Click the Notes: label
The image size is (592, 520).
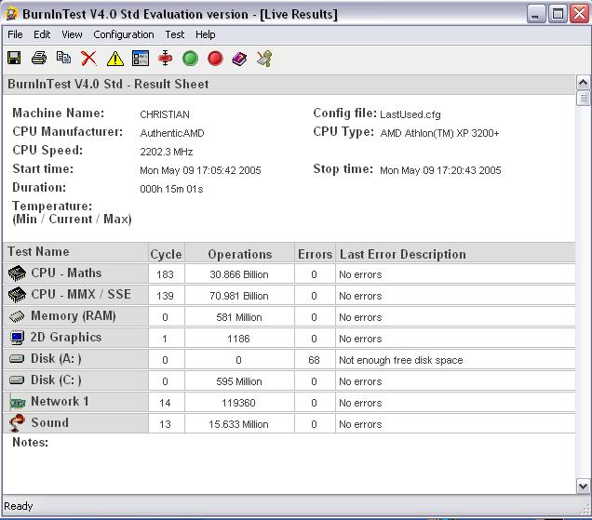(x=30, y=442)
